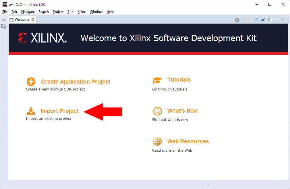This screenshot has width=290, height=189.
Task: Click the orange plus icon for Create Application Project
Action: (x=31, y=82)
